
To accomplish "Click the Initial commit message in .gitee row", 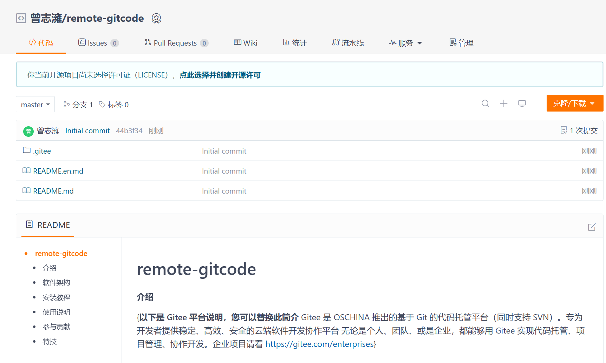I will pyautogui.click(x=224, y=151).
